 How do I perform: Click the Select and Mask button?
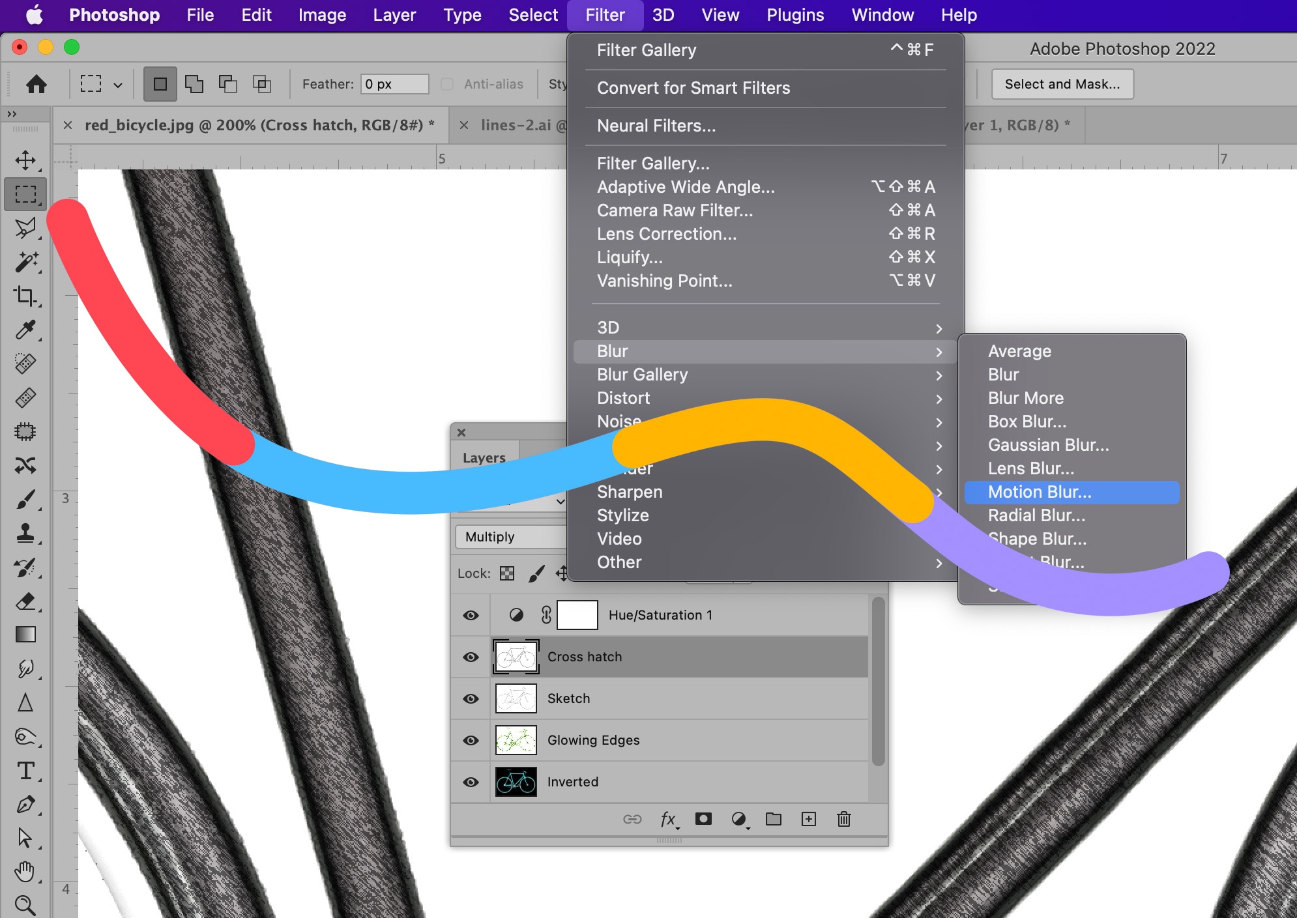pyautogui.click(x=1062, y=84)
